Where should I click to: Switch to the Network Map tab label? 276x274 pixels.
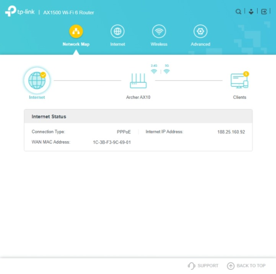pyautogui.click(x=76, y=44)
